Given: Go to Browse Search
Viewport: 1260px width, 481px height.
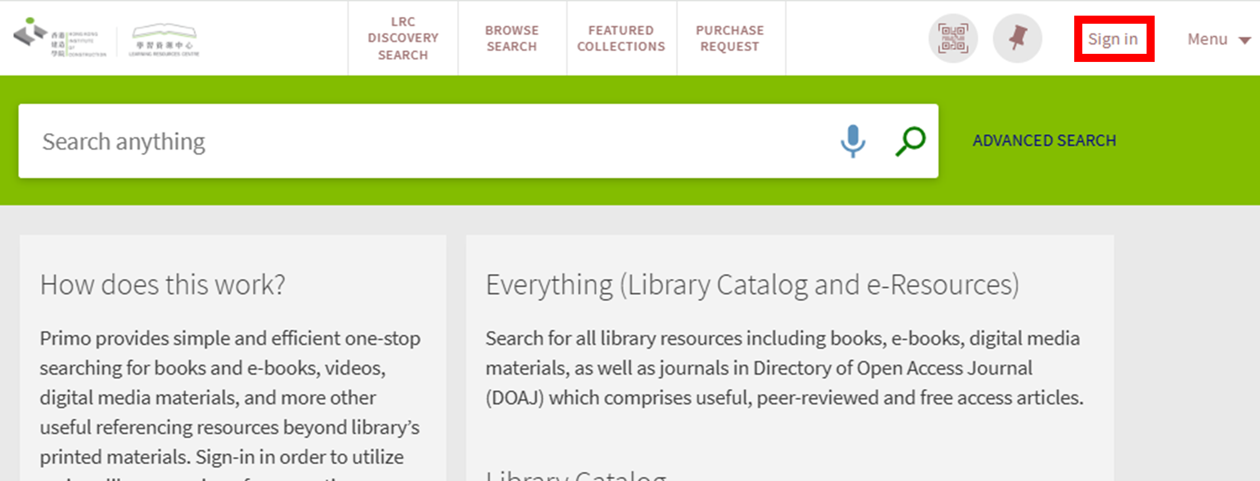Looking at the screenshot, I should tap(512, 38).
